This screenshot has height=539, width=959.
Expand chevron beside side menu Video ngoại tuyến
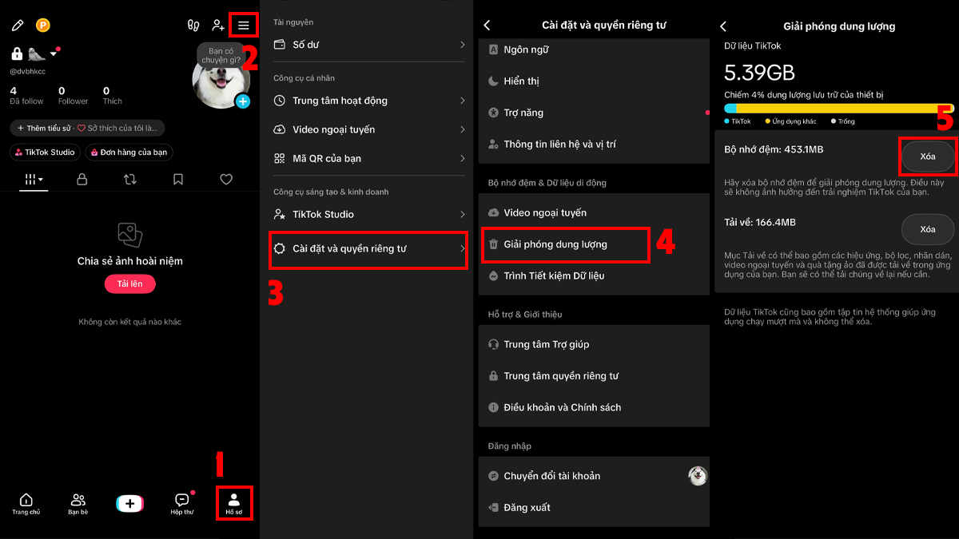click(462, 129)
